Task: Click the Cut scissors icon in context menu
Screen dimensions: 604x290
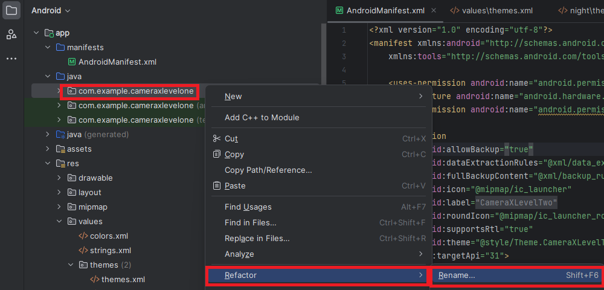Action: (217, 139)
